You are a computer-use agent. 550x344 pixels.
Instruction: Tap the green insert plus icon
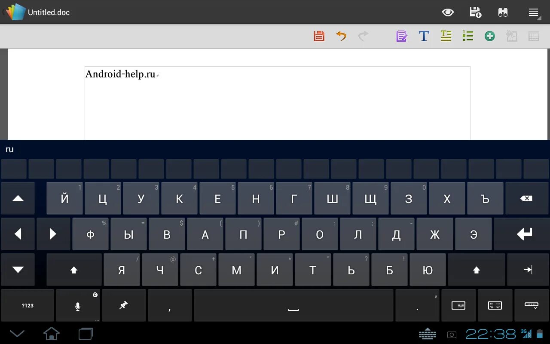click(x=490, y=36)
